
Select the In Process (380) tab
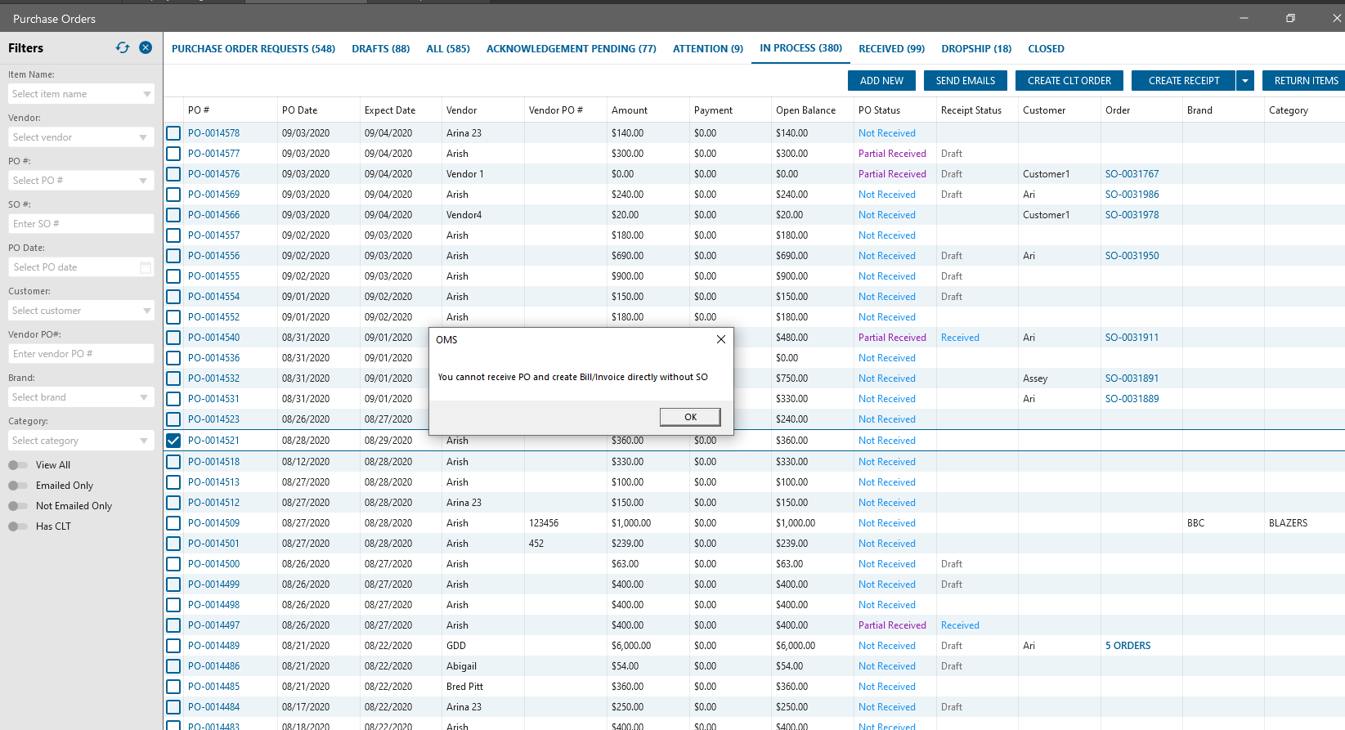[801, 48]
